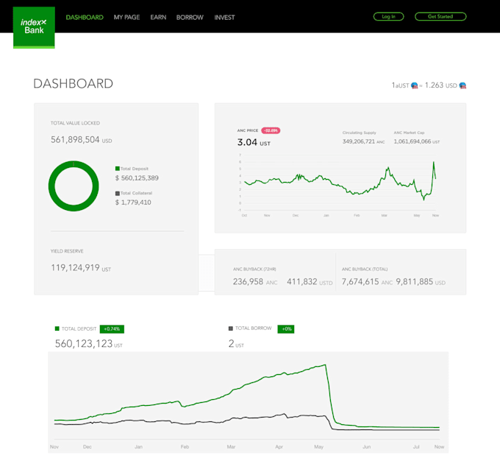Click the +0% total borrow badge

point(286,329)
